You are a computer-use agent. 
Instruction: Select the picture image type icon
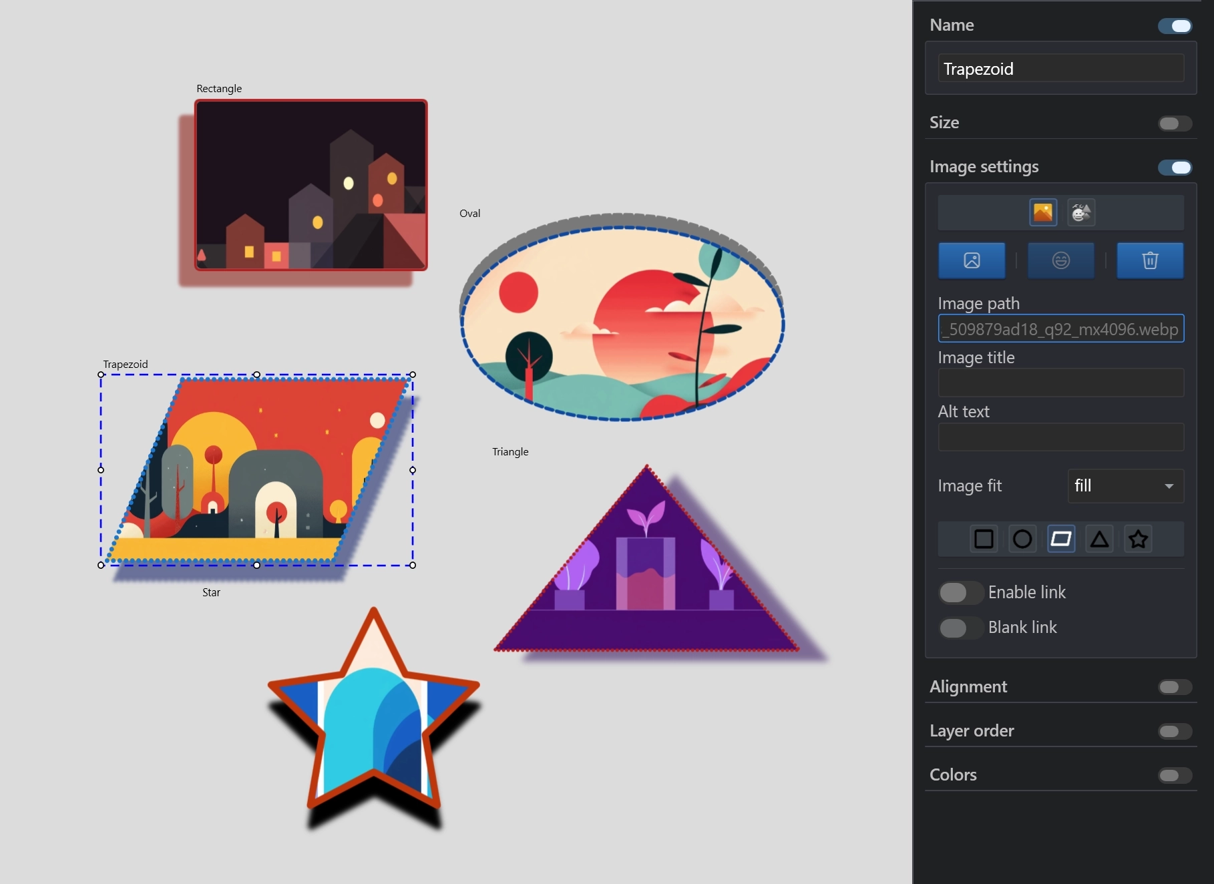1043,213
